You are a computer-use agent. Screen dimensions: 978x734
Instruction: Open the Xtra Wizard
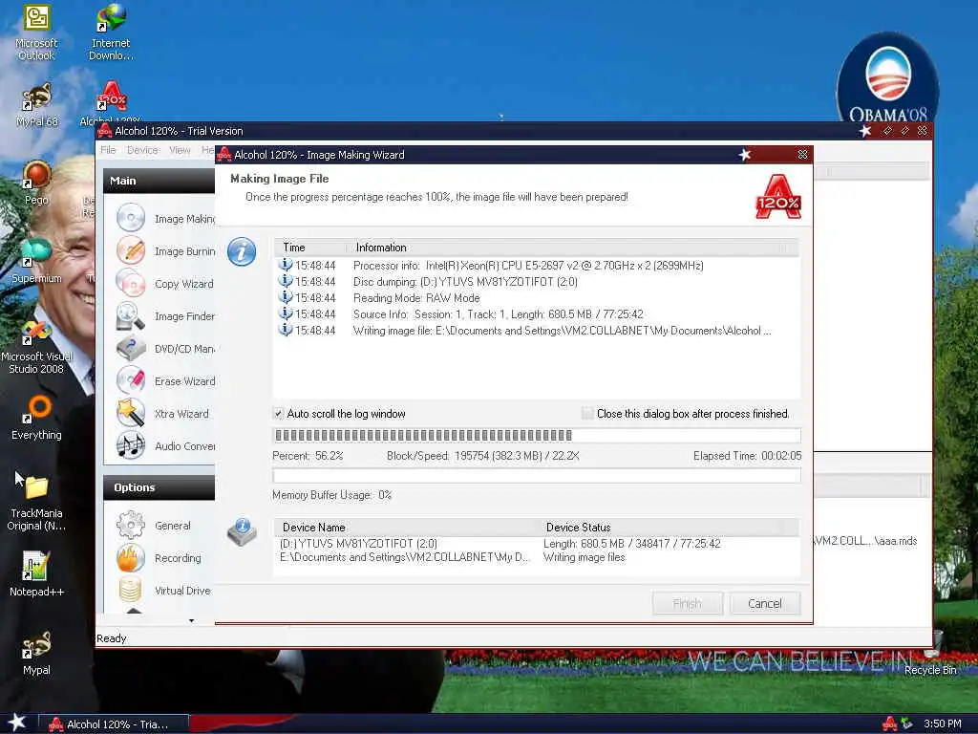click(x=162, y=414)
